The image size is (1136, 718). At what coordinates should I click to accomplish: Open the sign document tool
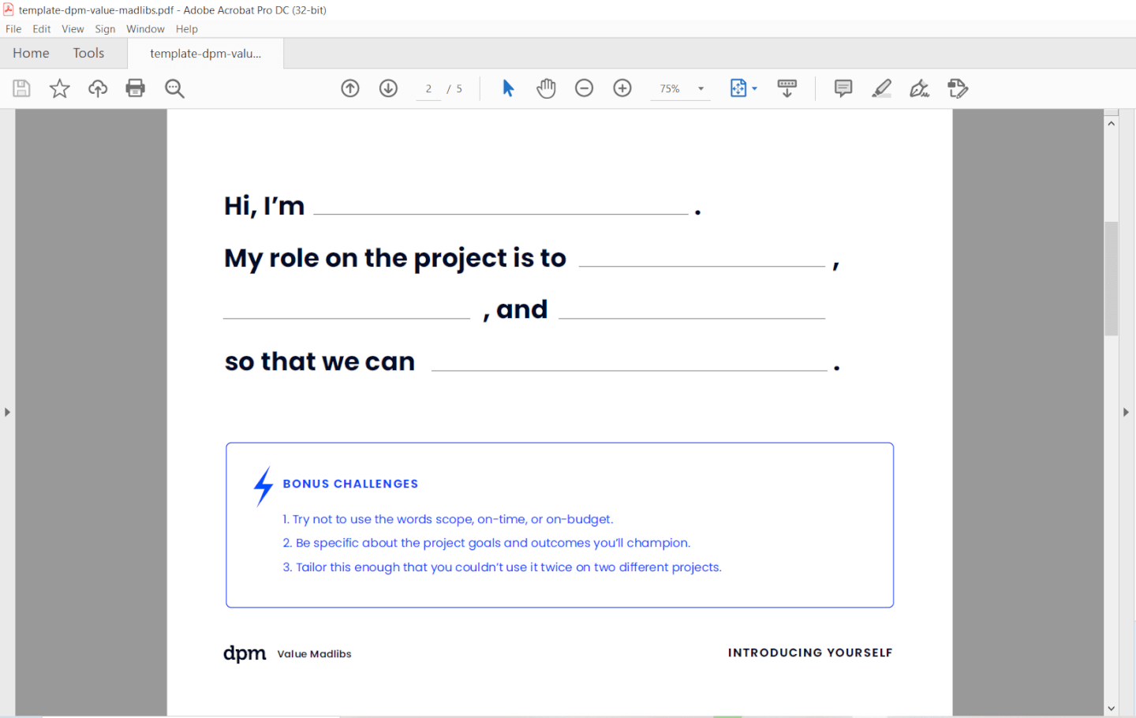pyautogui.click(x=919, y=88)
